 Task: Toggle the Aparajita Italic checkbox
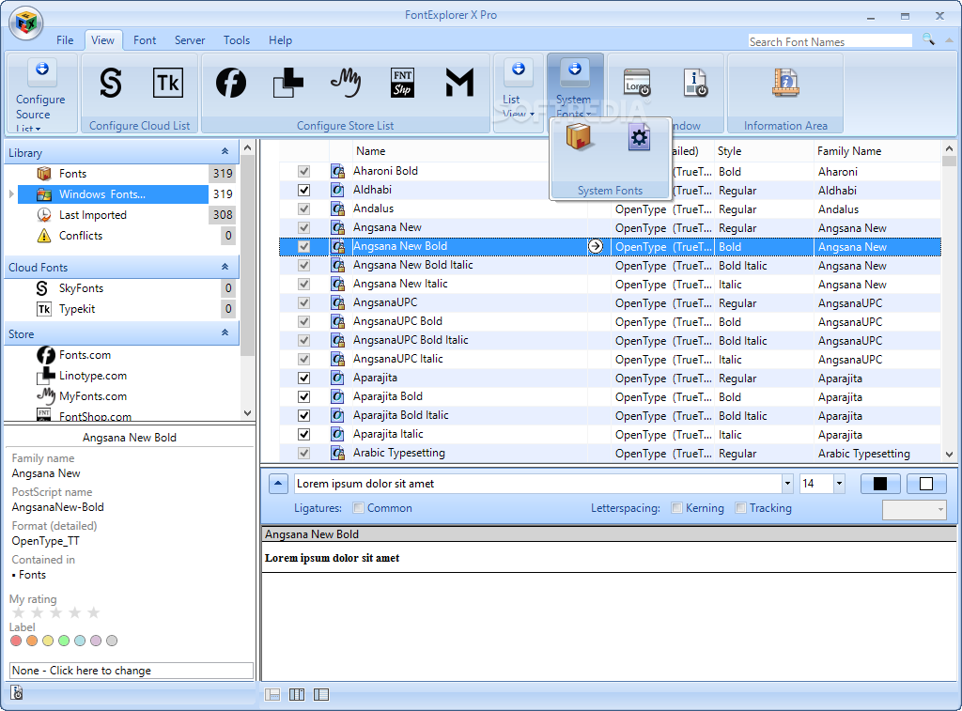tap(303, 434)
